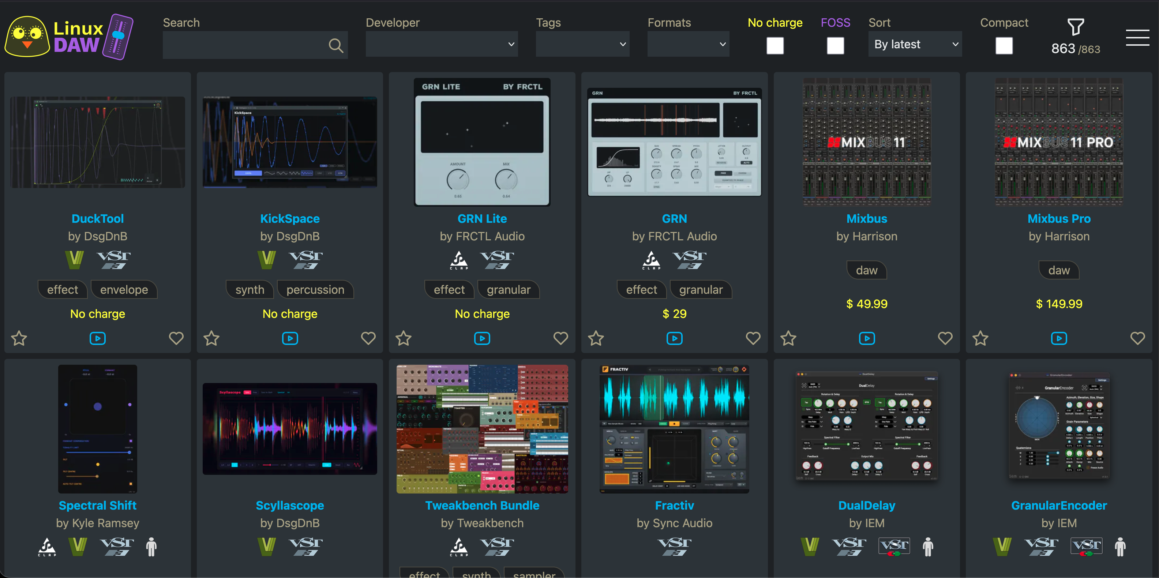The width and height of the screenshot is (1159, 578).
Task: Open the Spectral Shift plugin link
Action: [98, 505]
